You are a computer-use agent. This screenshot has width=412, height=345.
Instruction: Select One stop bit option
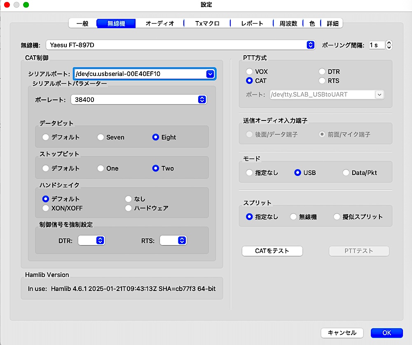click(x=101, y=168)
